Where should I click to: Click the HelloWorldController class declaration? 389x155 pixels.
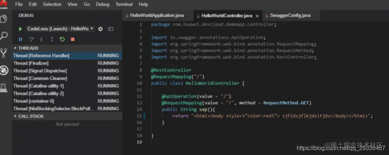point(198,83)
